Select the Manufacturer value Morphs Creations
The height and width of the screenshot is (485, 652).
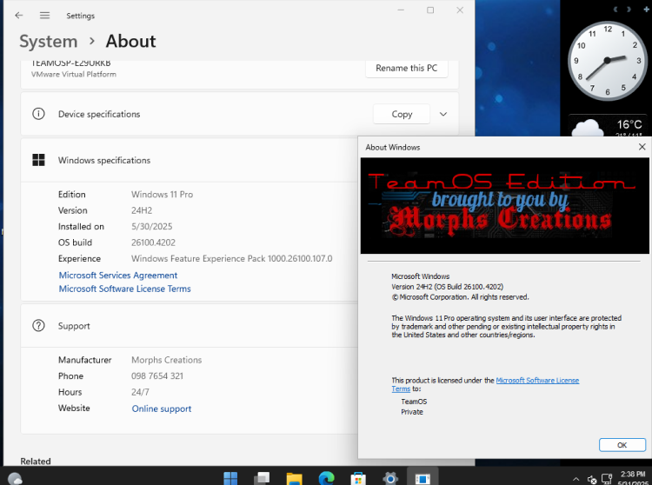click(167, 360)
